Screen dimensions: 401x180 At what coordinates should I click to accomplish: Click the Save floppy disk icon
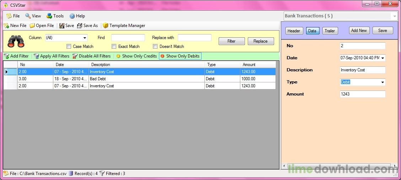click(x=62, y=26)
